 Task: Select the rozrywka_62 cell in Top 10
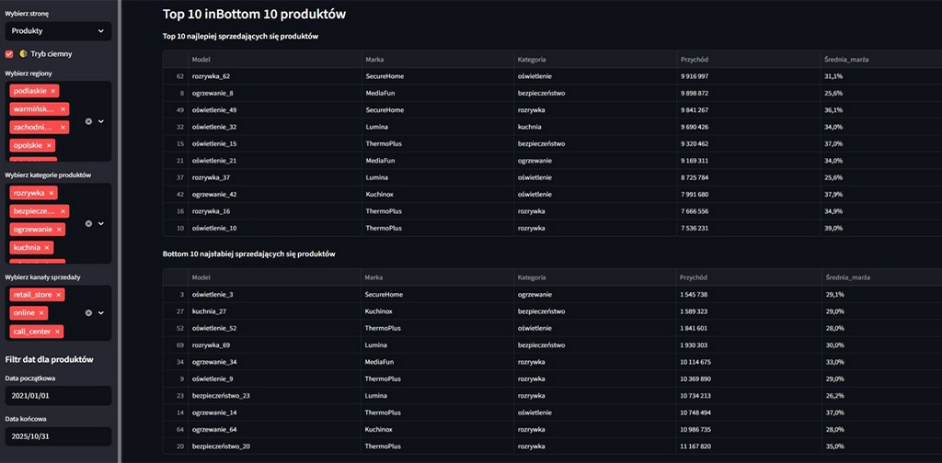pos(211,76)
